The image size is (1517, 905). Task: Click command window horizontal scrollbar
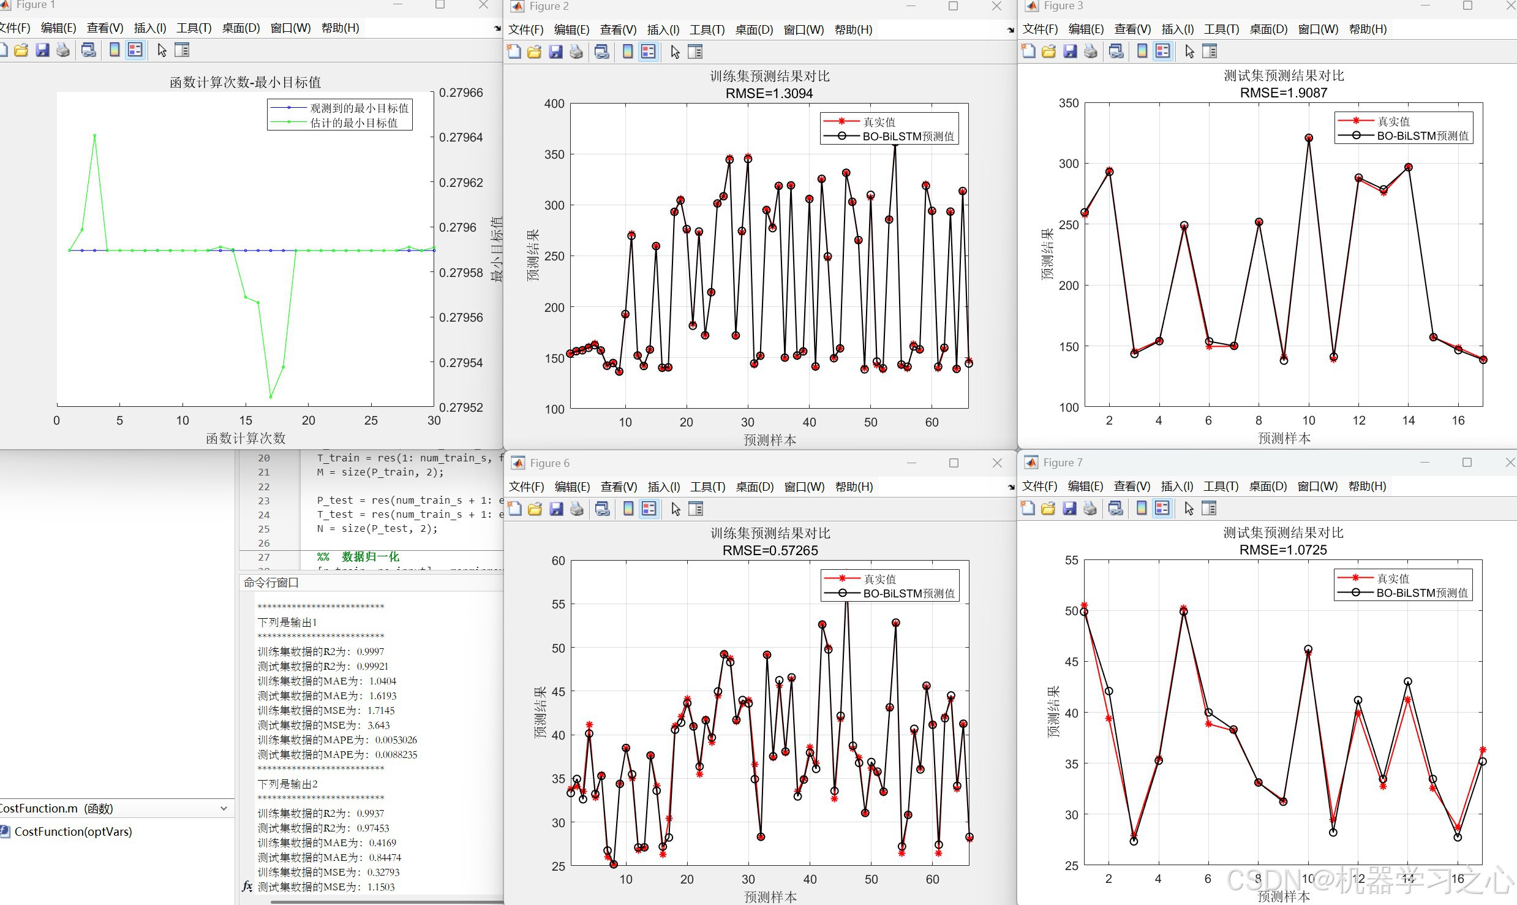(386, 901)
